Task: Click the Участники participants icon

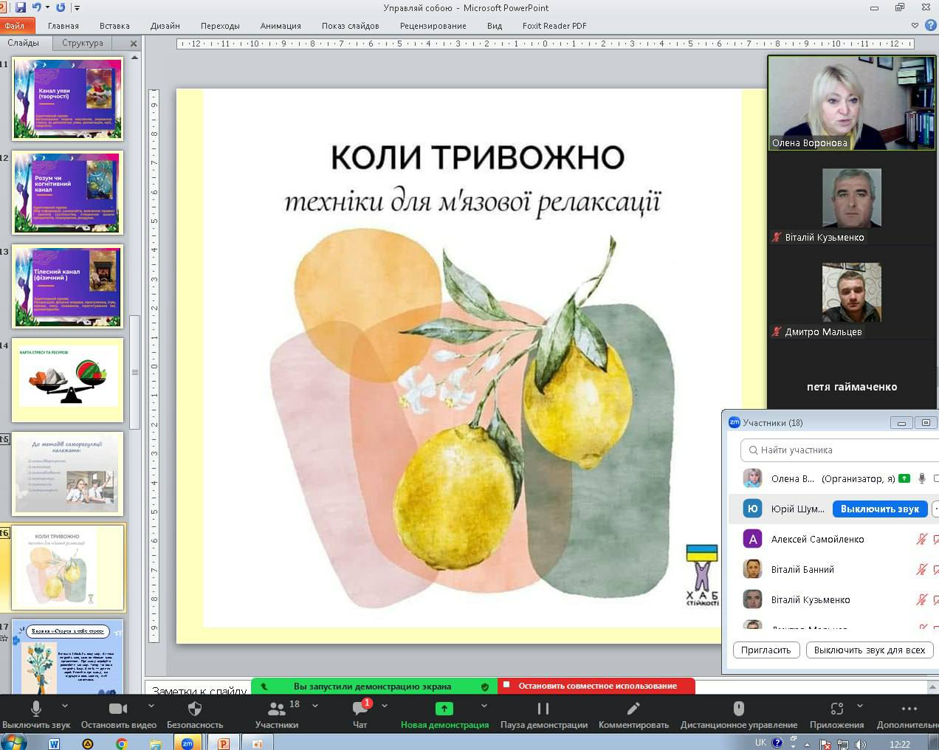Action: [x=277, y=709]
